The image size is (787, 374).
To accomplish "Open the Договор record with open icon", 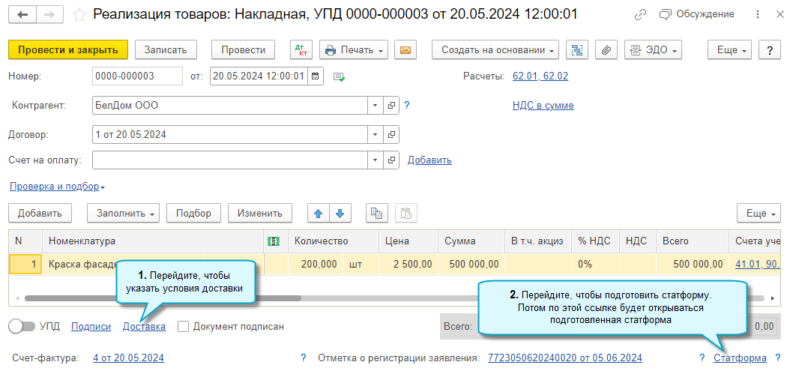I will tap(391, 135).
